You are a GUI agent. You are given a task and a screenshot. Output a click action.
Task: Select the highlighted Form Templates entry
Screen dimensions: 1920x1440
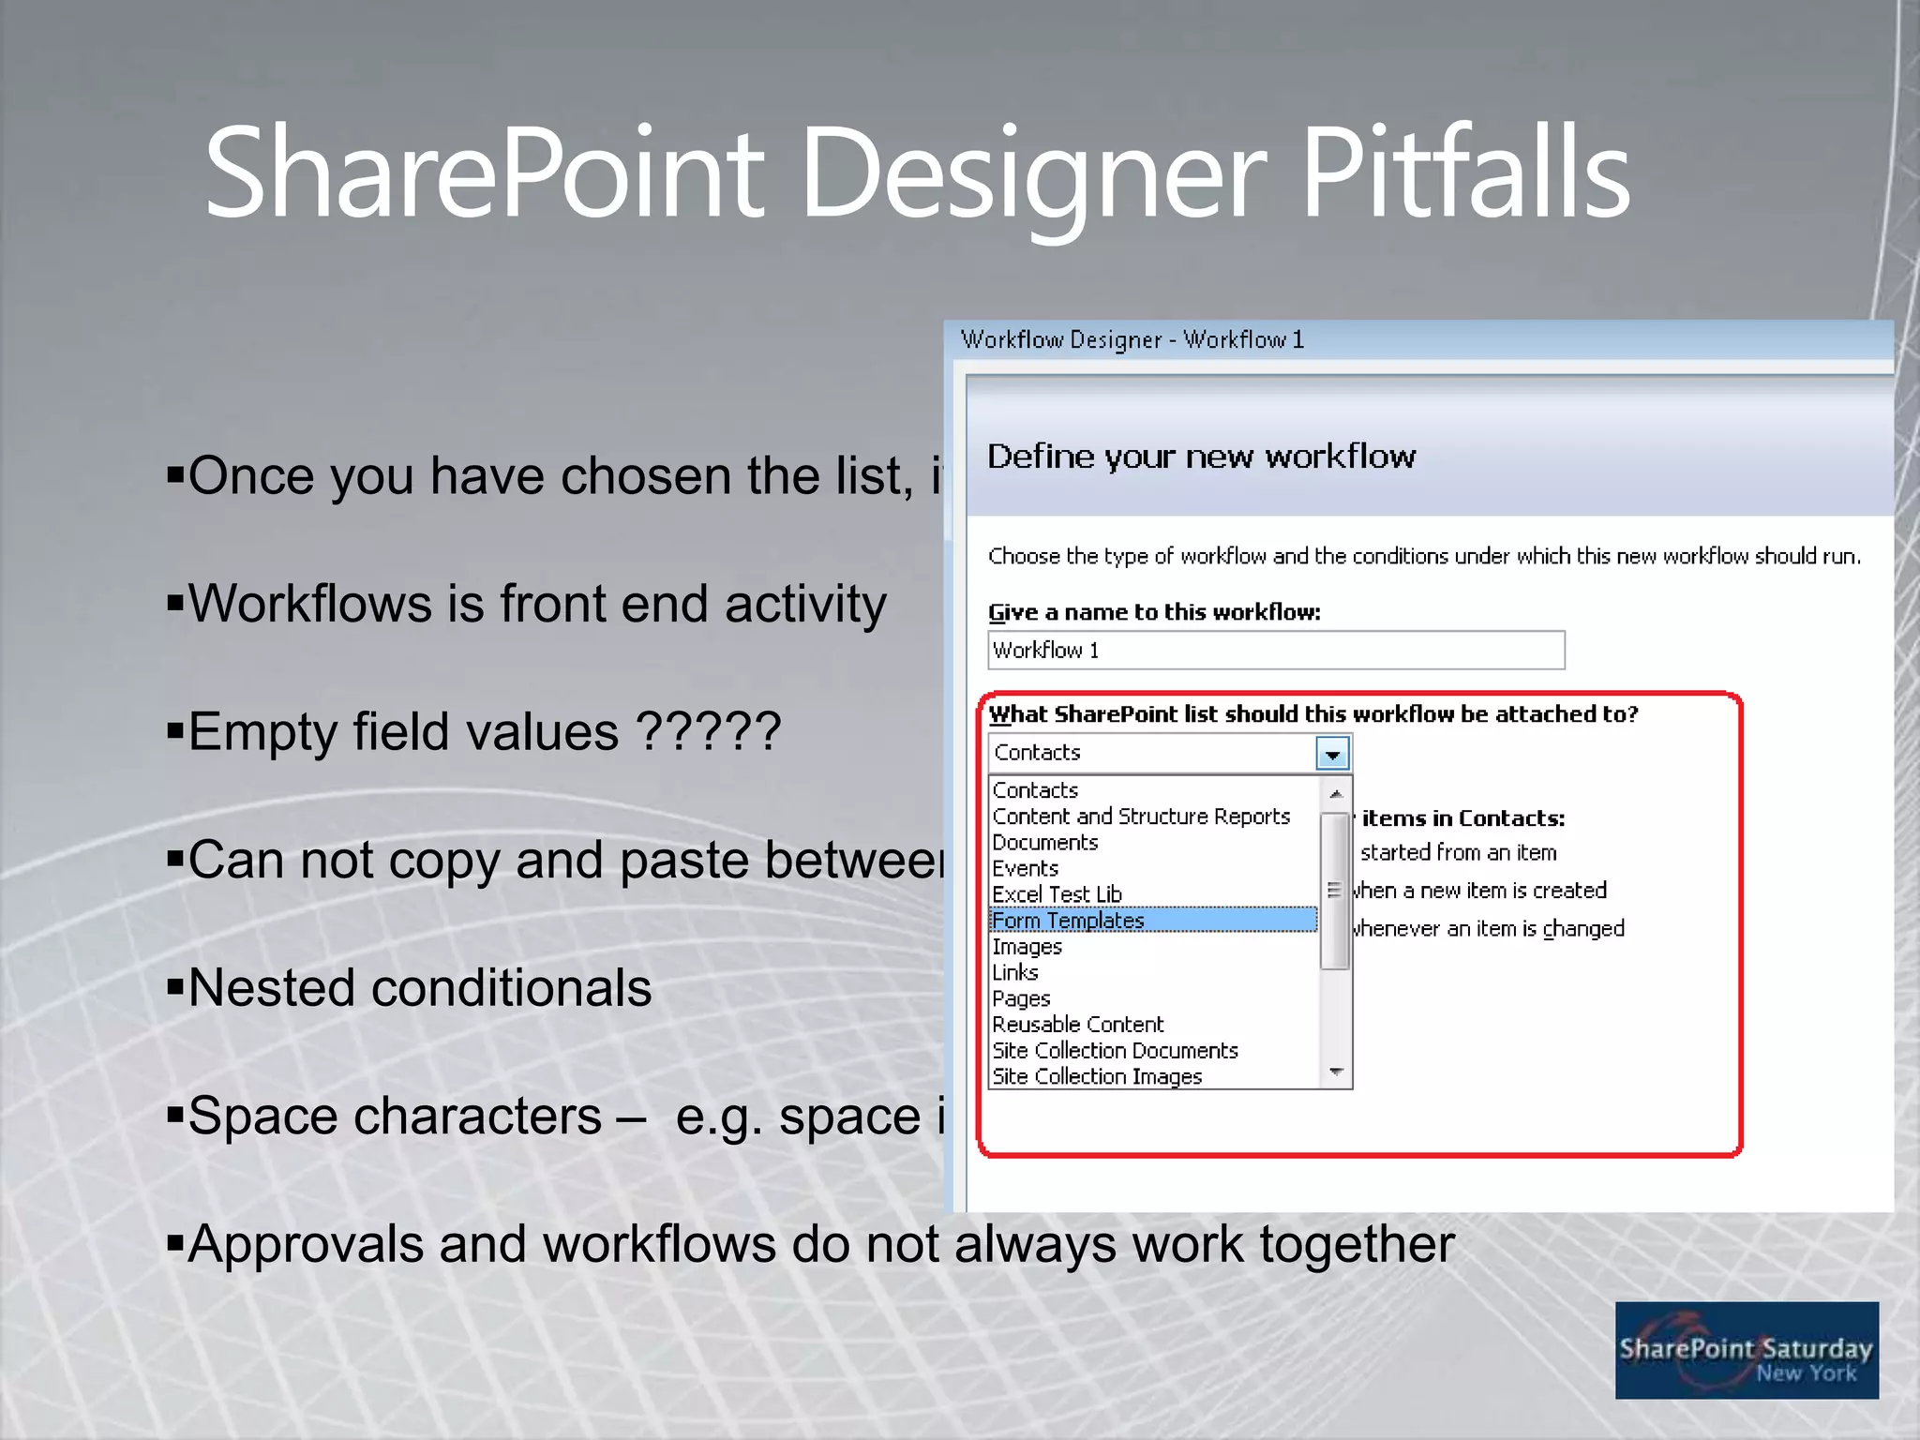pos(1068,921)
